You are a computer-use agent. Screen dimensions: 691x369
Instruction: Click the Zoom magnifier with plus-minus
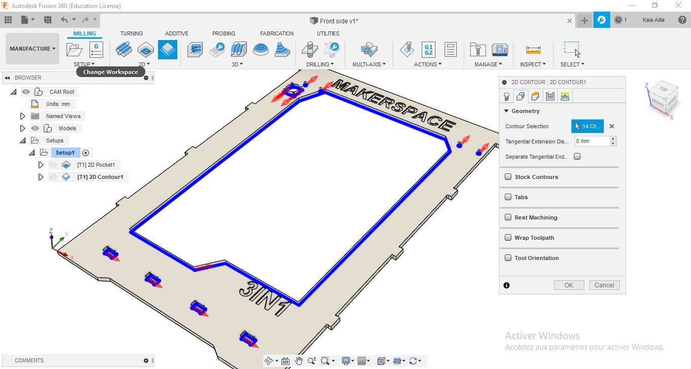coord(312,361)
